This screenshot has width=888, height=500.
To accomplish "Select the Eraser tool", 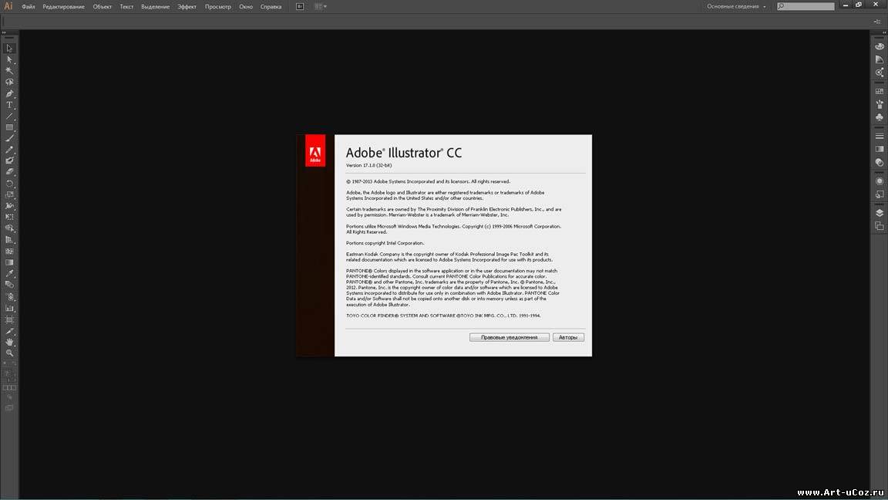I will pos(9,172).
